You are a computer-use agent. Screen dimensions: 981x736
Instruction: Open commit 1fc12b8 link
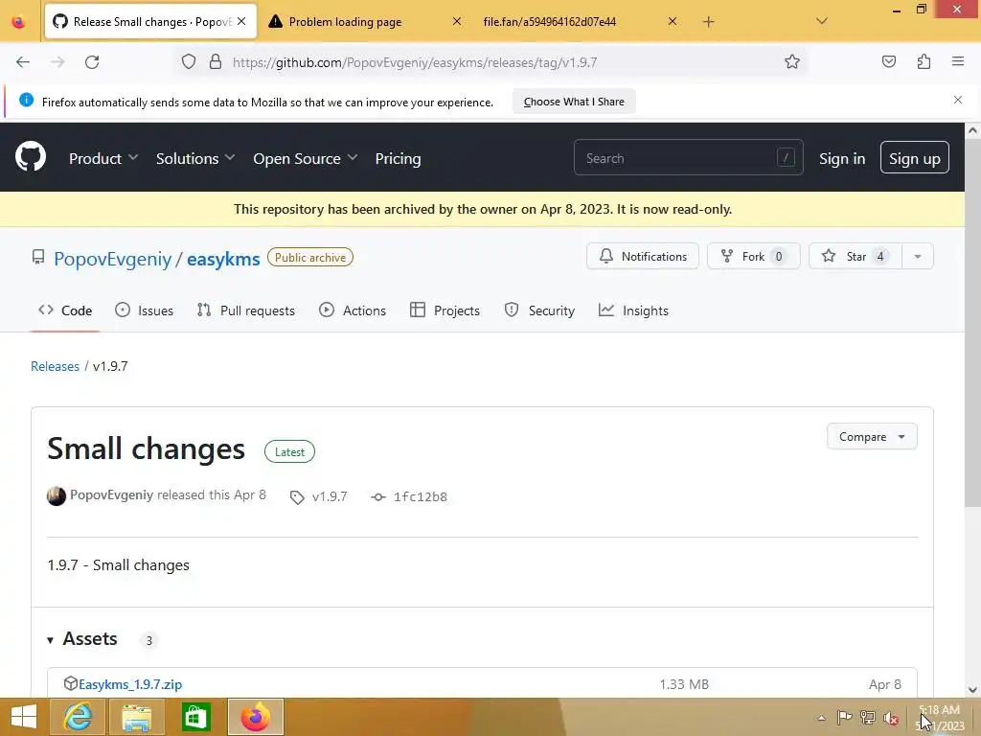click(x=420, y=497)
